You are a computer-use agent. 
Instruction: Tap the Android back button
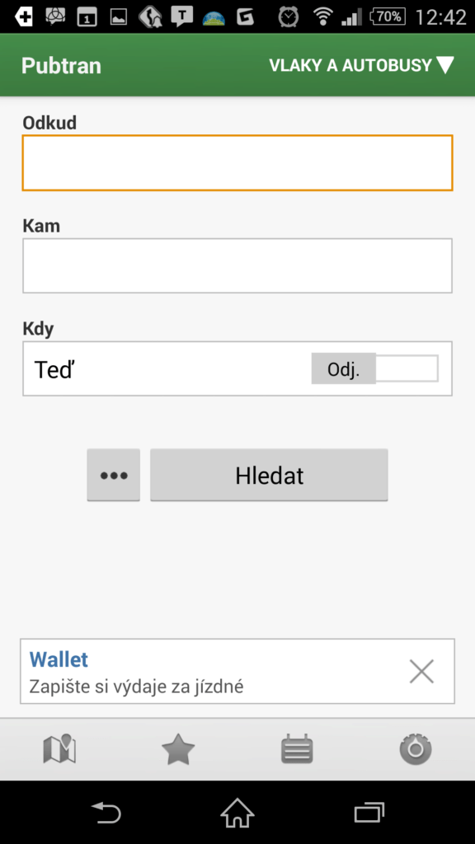tap(106, 812)
